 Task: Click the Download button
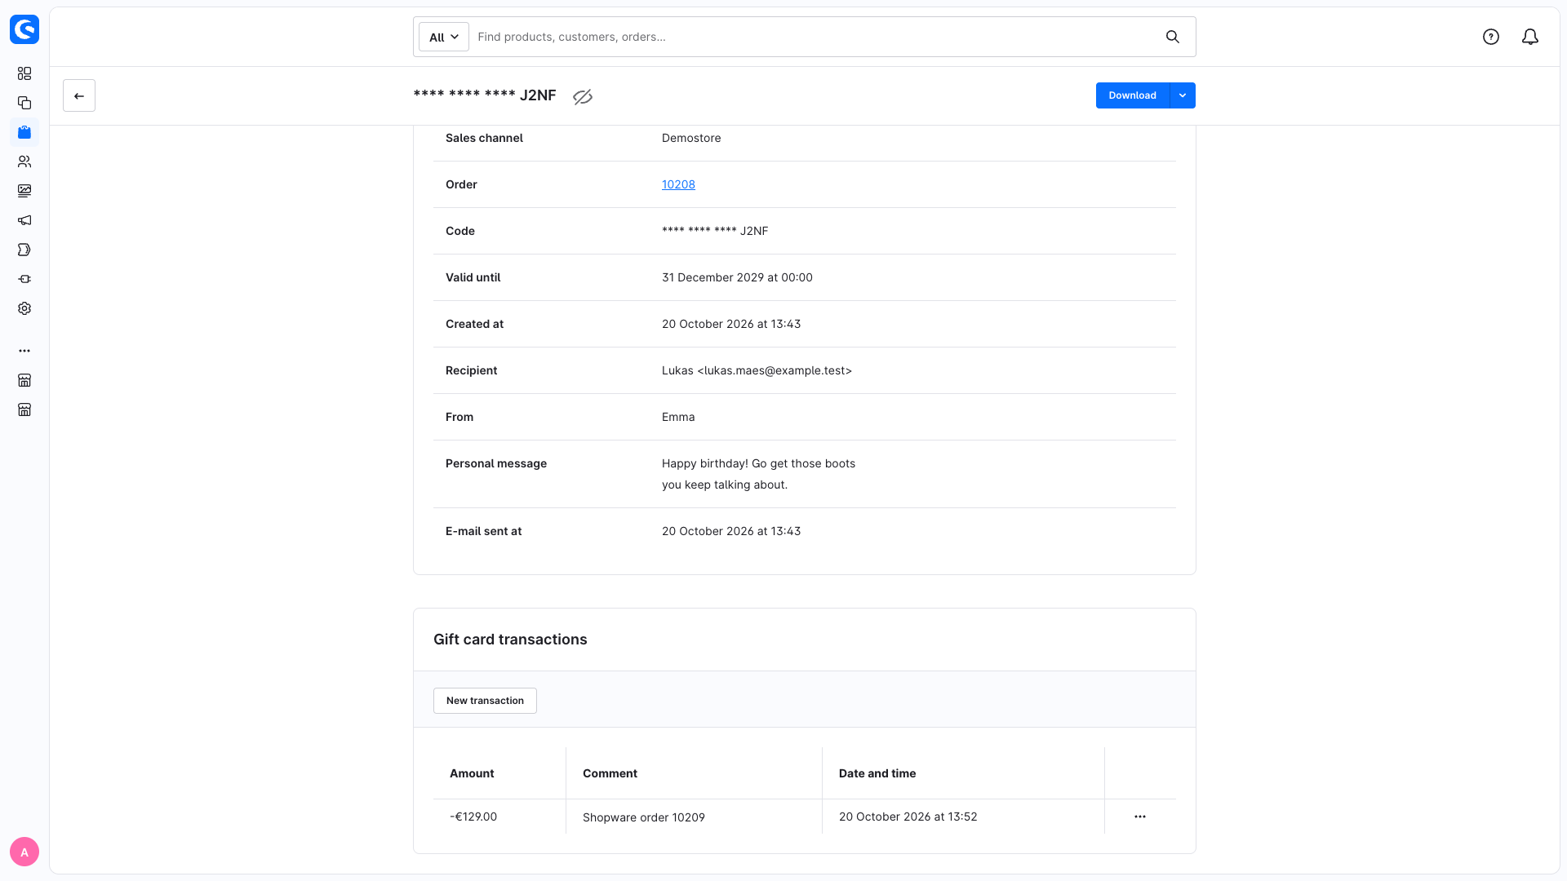(x=1133, y=95)
